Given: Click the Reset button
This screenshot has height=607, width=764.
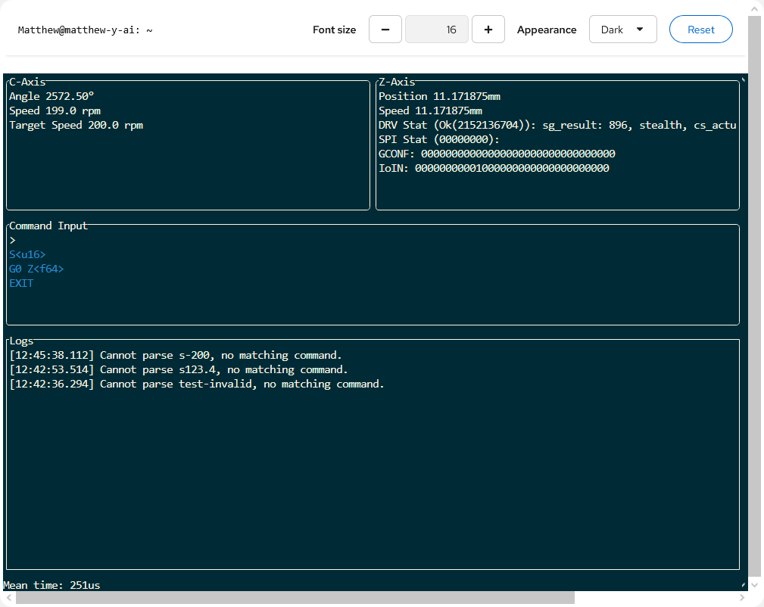Looking at the screenshot, I should tap(700, 30).
